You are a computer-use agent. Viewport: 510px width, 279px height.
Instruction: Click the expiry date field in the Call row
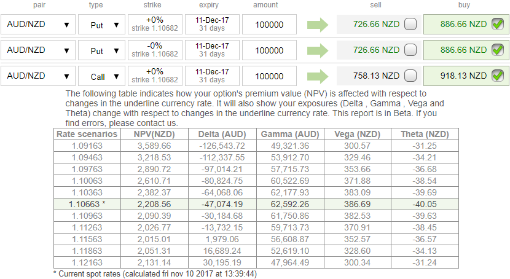pos(212,76)
